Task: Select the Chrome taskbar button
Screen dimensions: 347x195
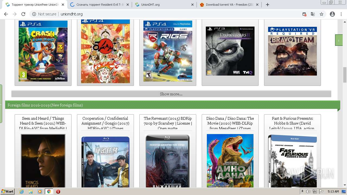Action: (49, 191)
